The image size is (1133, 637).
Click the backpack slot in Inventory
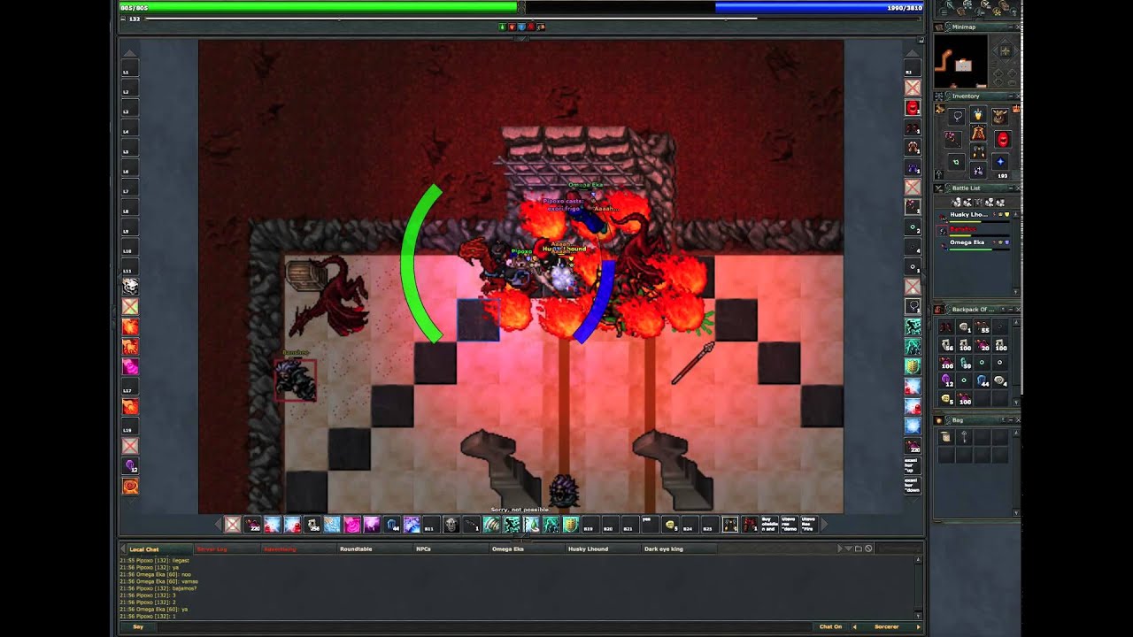[x=1000, y=116]
